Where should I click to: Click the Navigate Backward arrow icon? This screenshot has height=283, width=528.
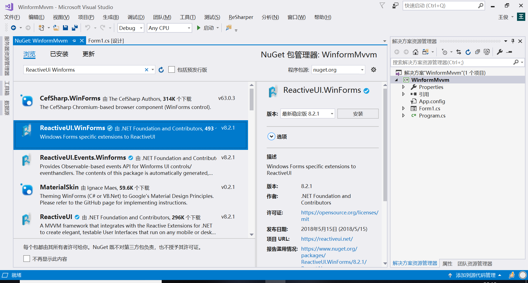[x=13, y=28]
